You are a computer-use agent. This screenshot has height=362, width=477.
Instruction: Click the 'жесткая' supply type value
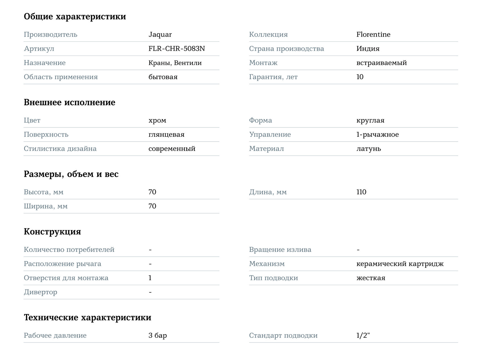[371, 278]
